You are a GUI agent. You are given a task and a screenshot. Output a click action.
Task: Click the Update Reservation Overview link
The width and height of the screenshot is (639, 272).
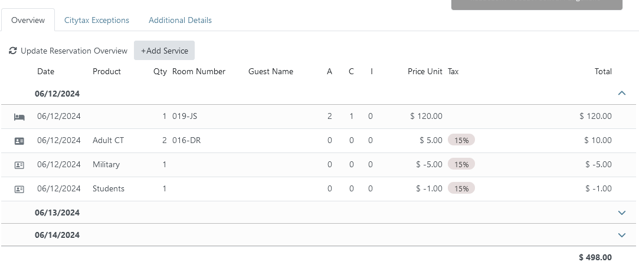click(74, 51)
